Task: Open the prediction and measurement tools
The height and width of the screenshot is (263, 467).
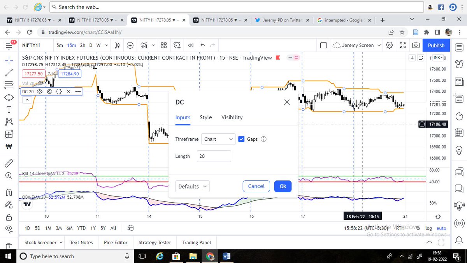Action: tap(9, 134)
